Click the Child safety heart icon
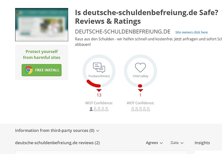Image resolution: width=222 pixels, height=154 pixels. click(140, 67)
